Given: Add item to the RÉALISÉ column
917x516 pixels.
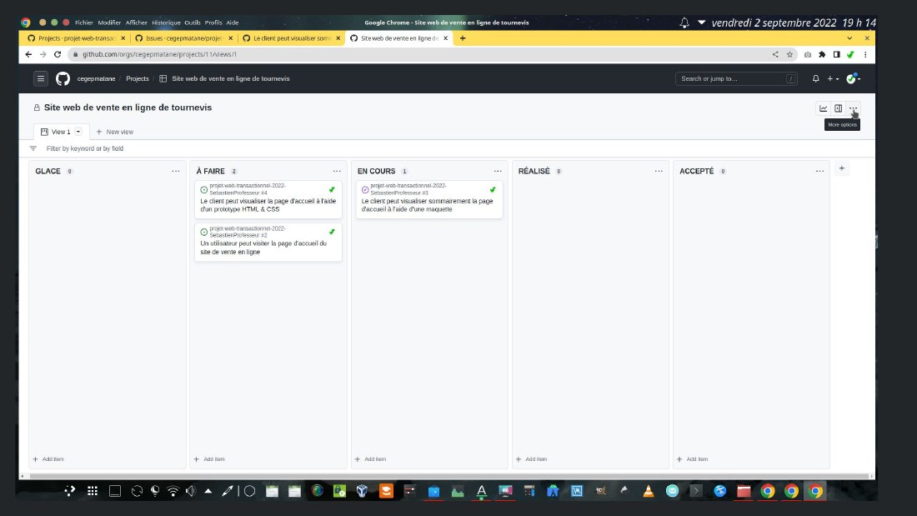Looking at the screenshot, I should point(531,459).
